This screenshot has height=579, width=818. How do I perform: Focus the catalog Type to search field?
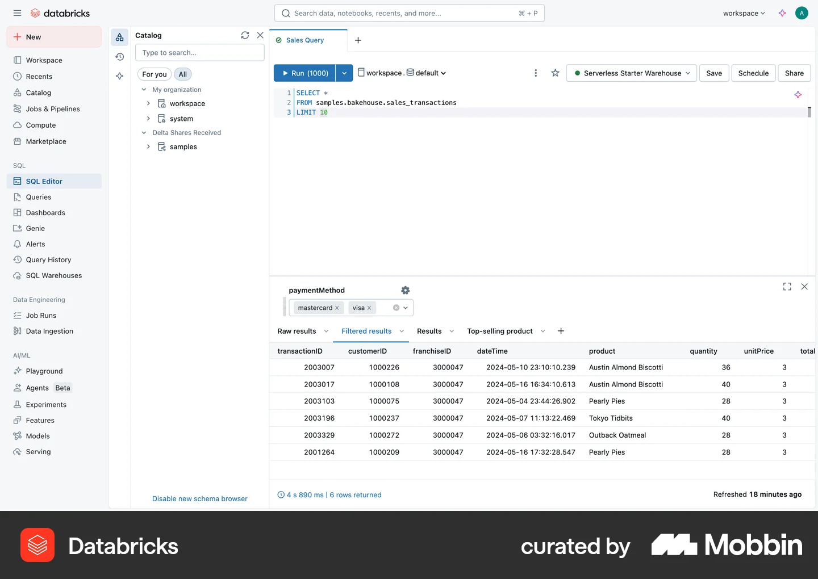pos(200,53)
